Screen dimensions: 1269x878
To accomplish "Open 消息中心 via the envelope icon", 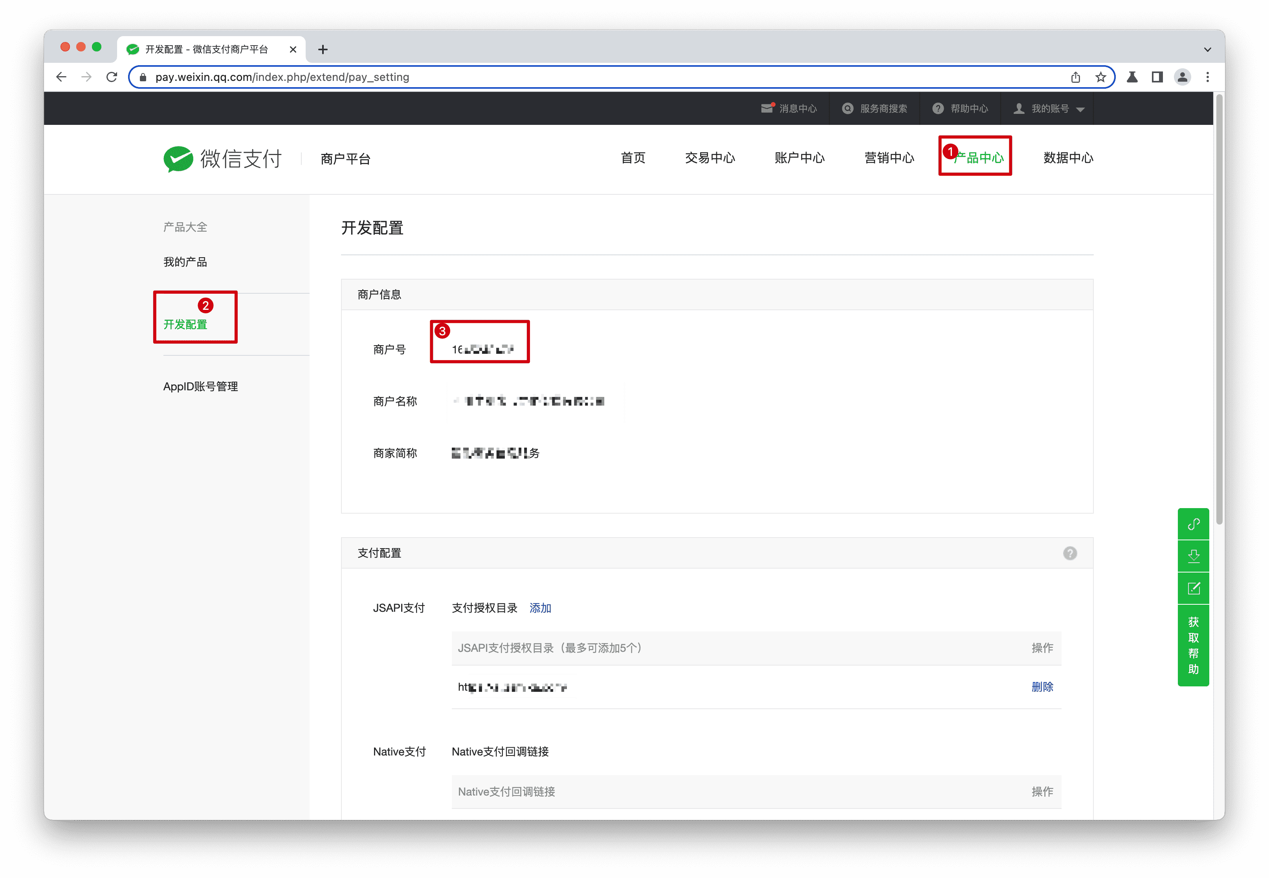I will pos(768,108).
